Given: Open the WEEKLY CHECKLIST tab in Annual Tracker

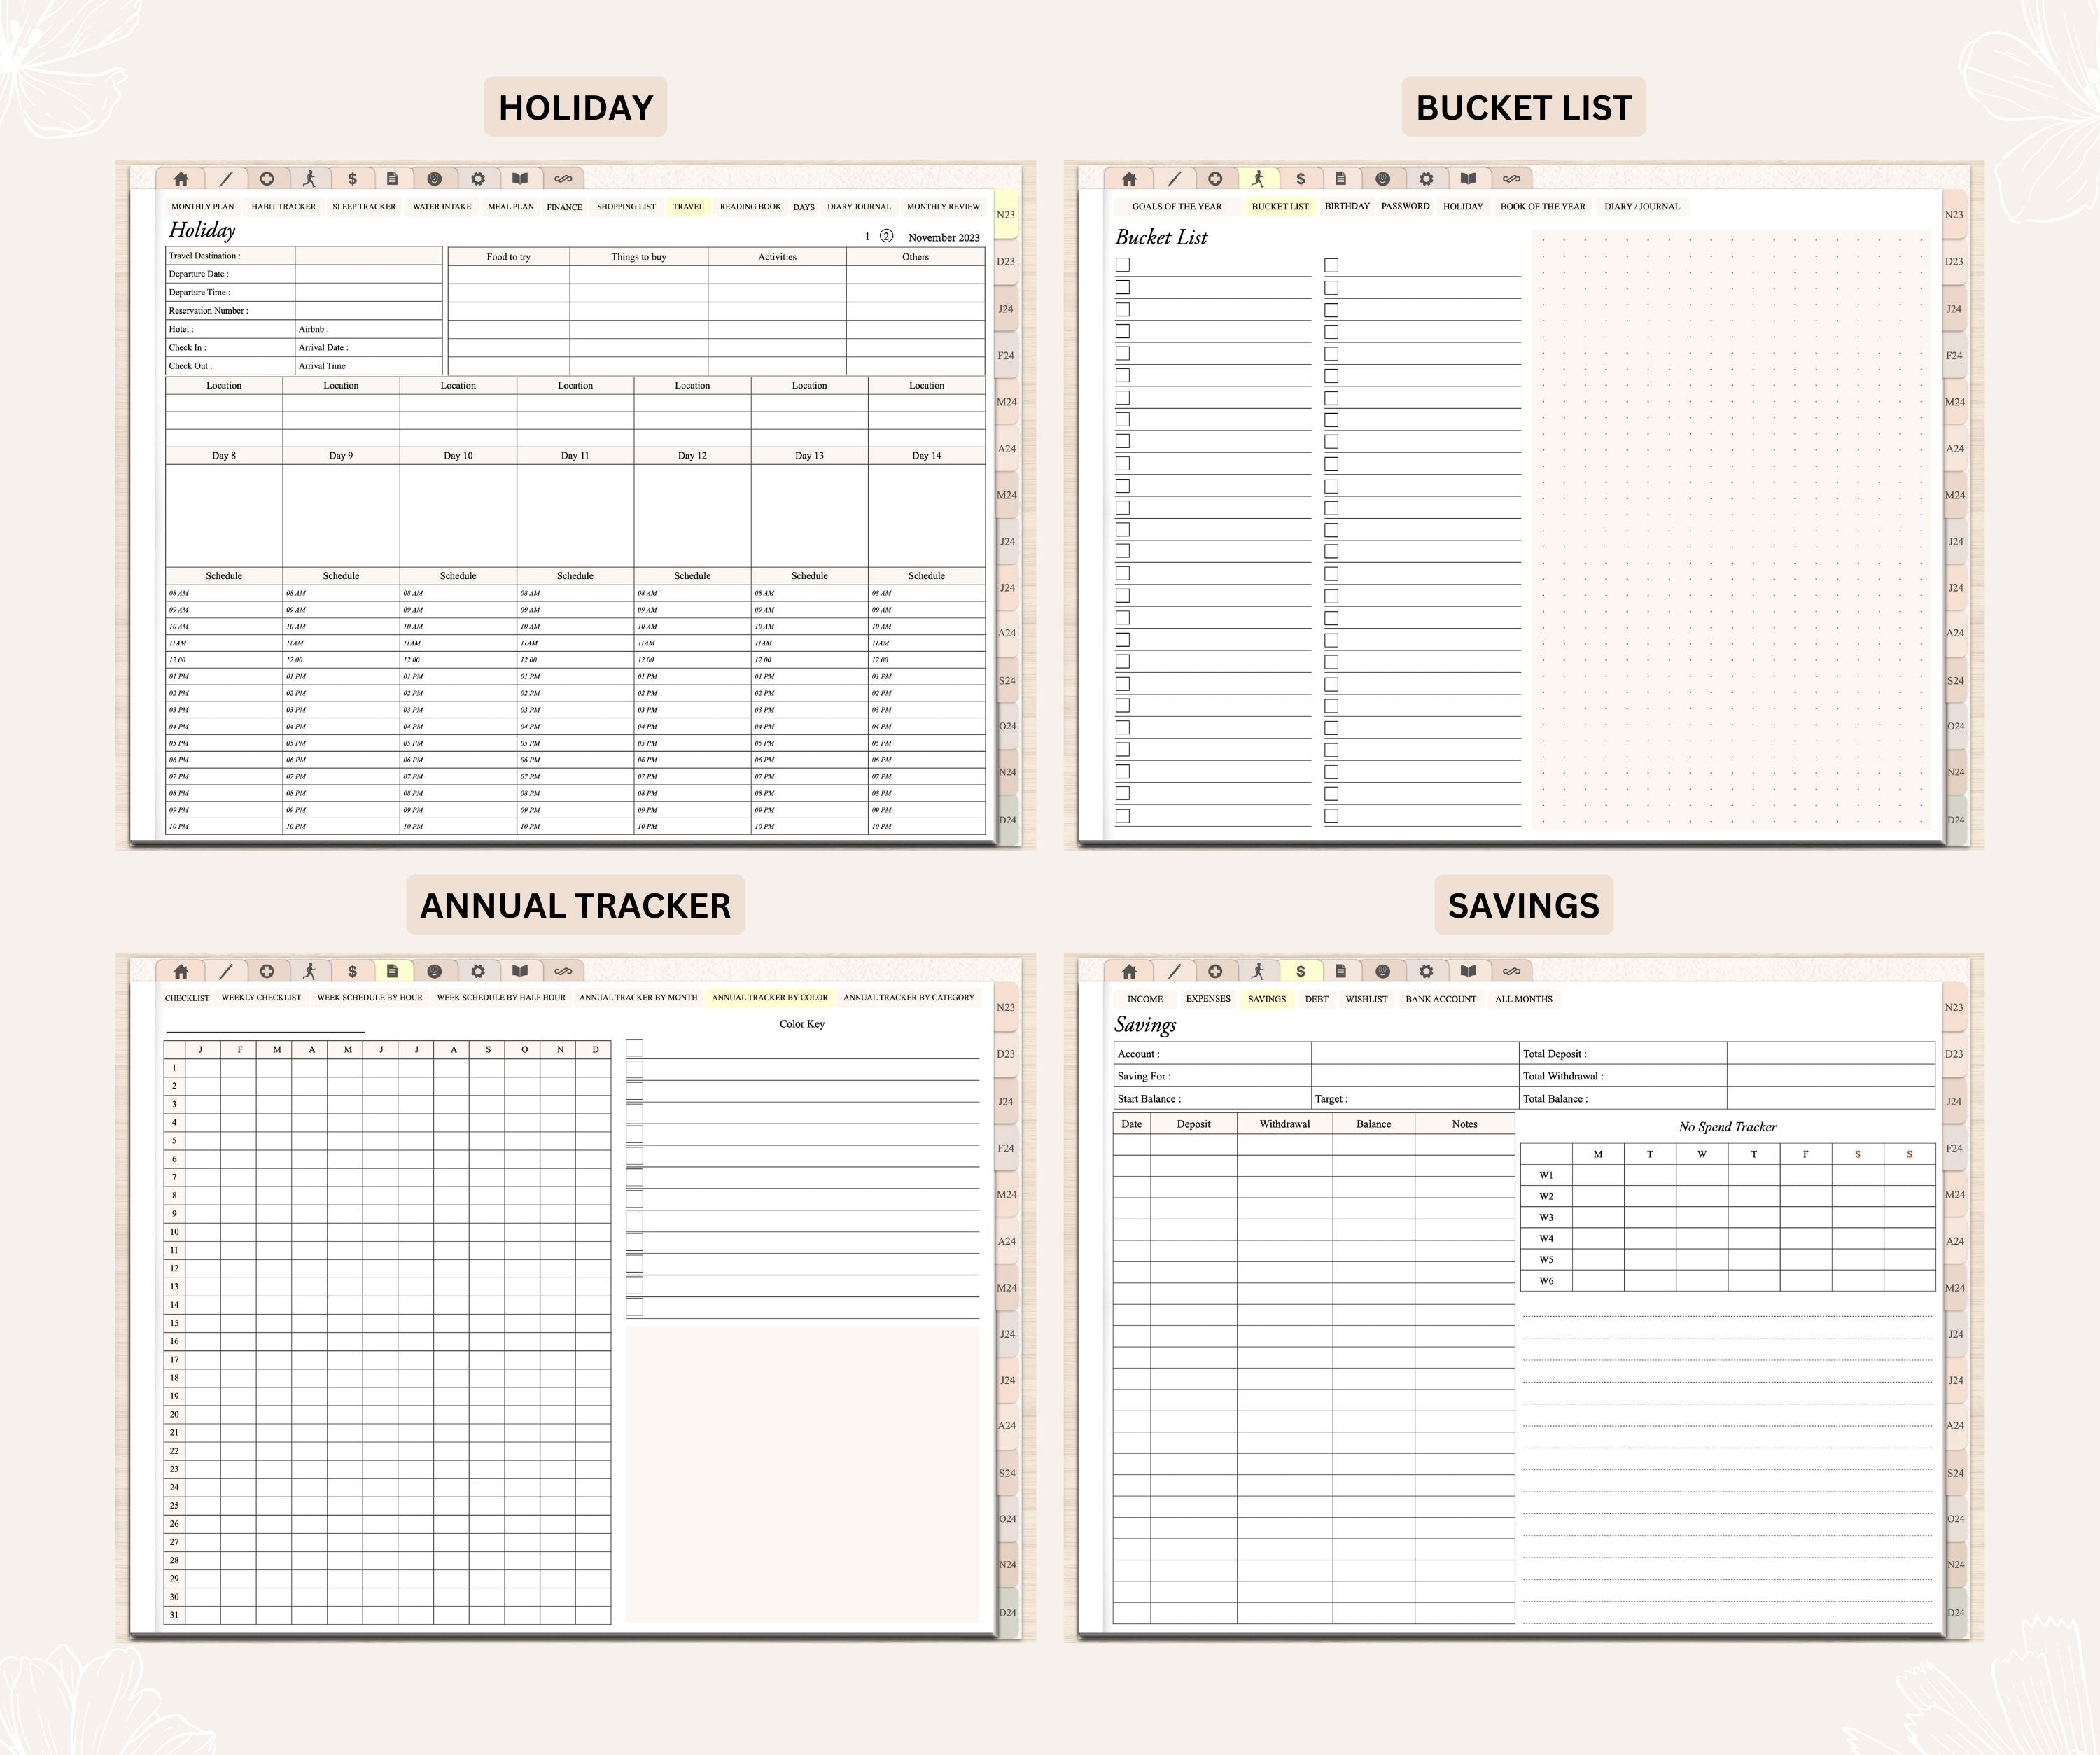Looking at the screenshot, I should click(261, 998).
